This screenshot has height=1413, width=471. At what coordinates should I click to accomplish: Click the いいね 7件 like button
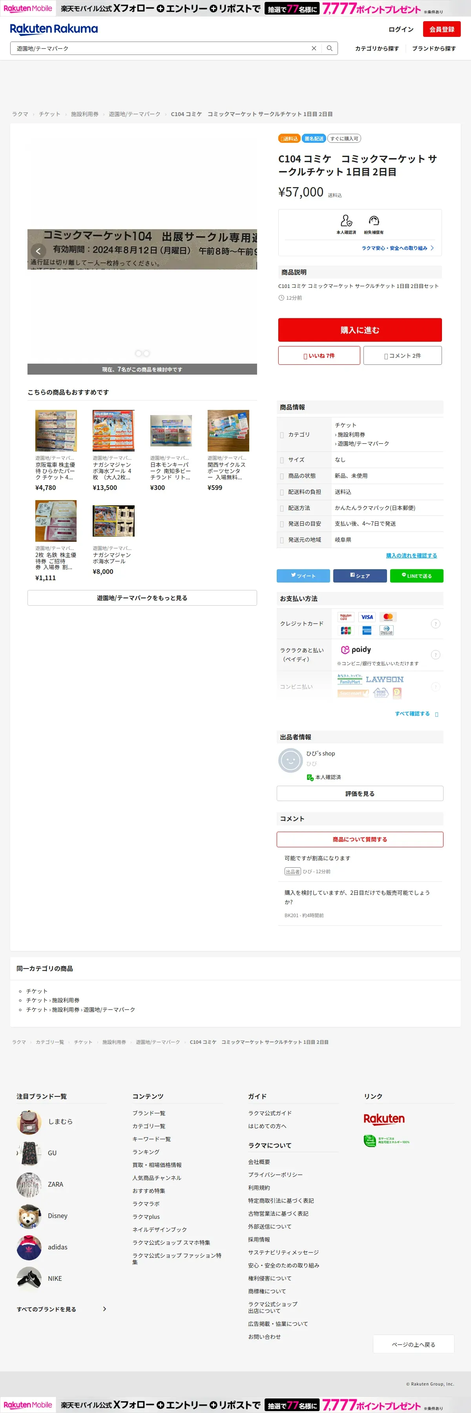(319, 355)
